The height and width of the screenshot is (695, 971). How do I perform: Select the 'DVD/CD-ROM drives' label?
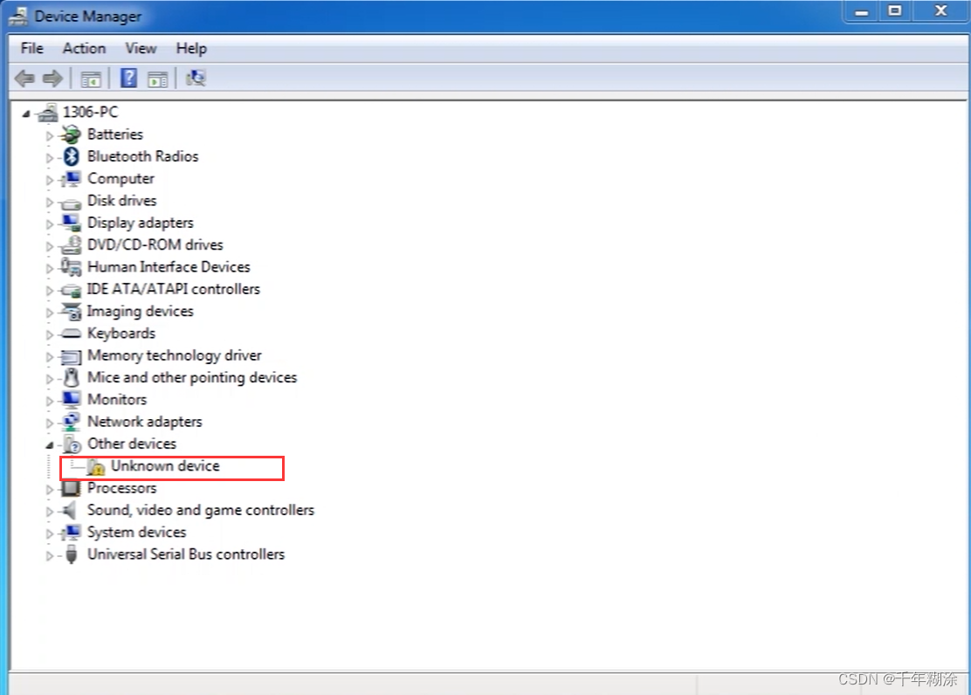(x=155, y=244)
